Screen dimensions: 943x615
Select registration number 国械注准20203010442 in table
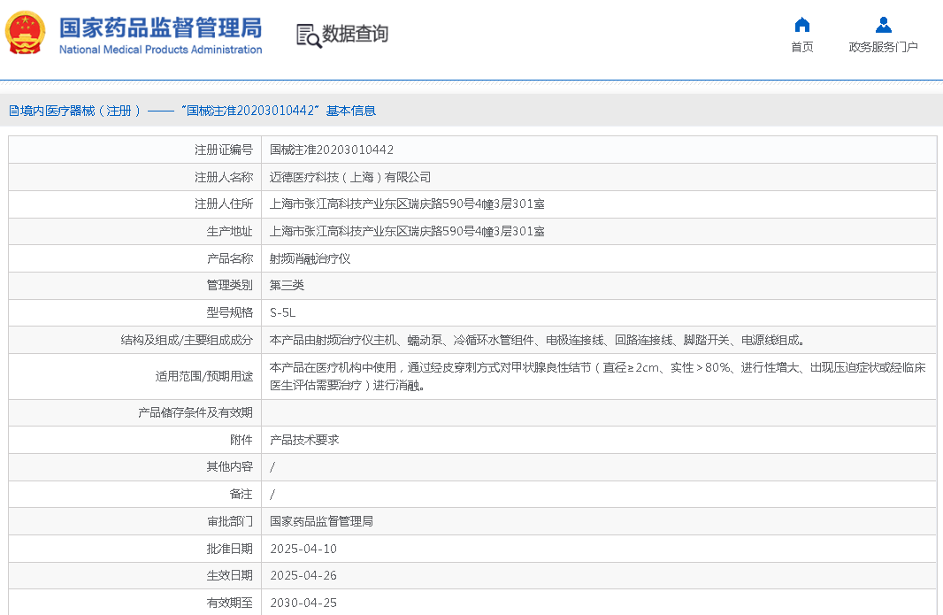331,150
